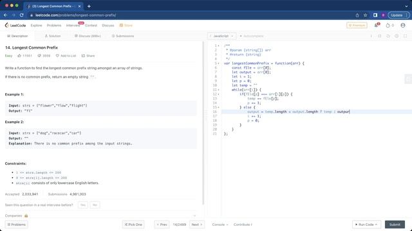Open the Discuss (999+) tab
412x231 pixels.
(x=88, y=36)
